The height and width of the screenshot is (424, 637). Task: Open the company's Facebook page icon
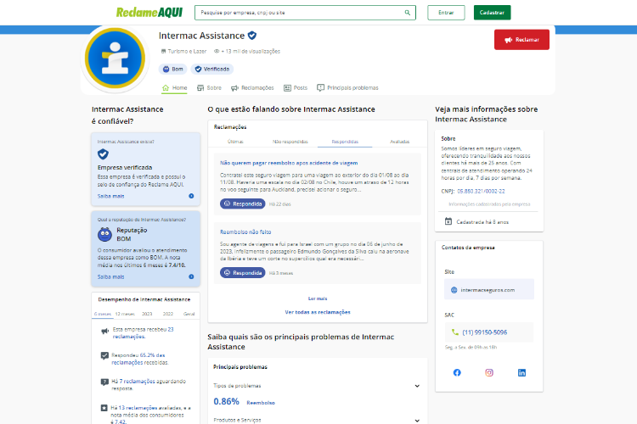457,372
